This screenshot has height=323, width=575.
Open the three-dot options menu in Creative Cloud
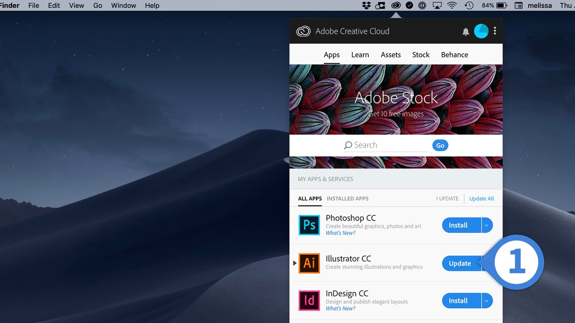pyautogui.click(x=495, y=31)
